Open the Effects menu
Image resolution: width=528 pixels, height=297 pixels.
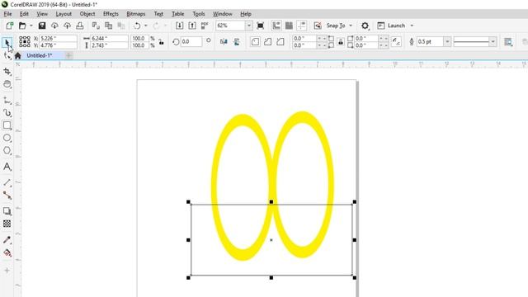[111, 14]
